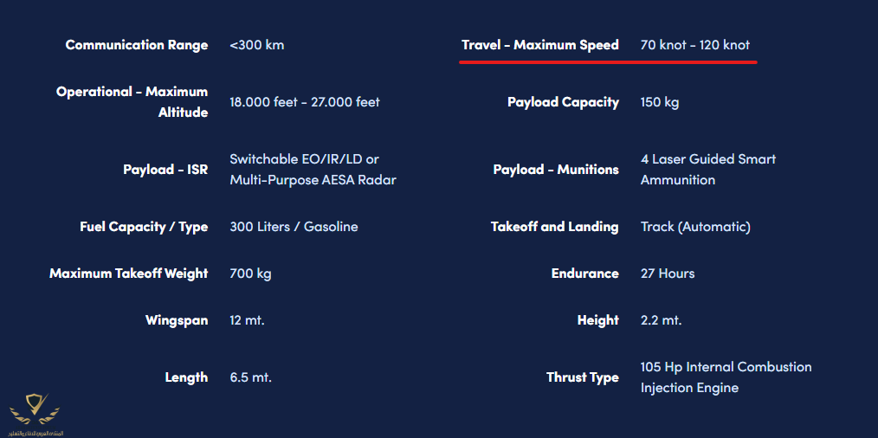Click the Maximum Takeoff Weight label

[129, 274]
